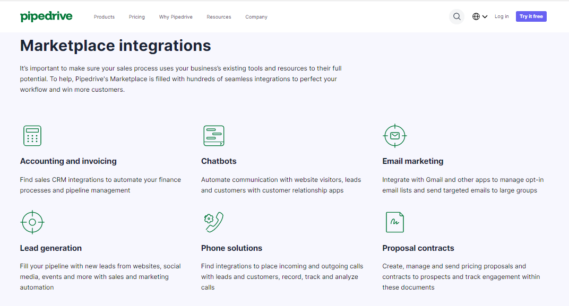569x306 pixels.
Task: Click text 'Automate communication with website visitors'
Action: tap(272, 179)
